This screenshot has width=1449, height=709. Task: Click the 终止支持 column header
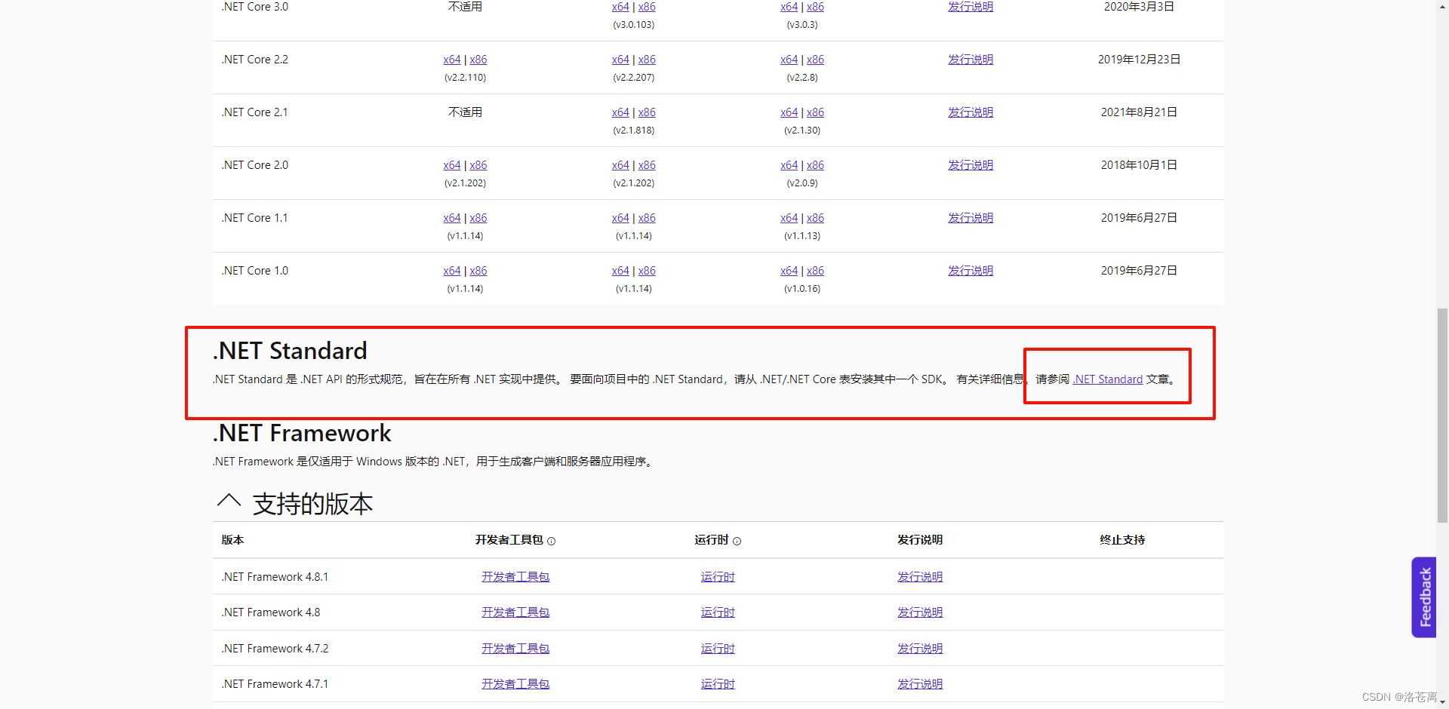coord(1122,540)
